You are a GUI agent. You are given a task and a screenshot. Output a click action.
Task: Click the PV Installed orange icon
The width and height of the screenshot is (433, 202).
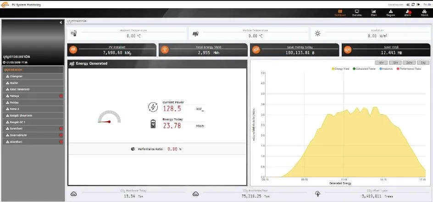click(x=73, y=50)
